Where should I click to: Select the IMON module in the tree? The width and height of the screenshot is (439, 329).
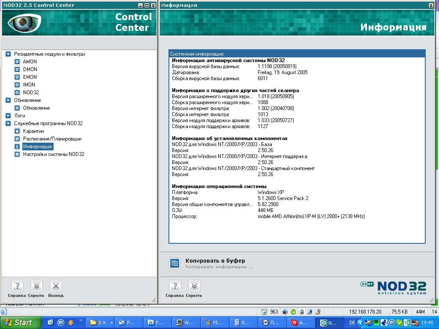click(29, 85)
